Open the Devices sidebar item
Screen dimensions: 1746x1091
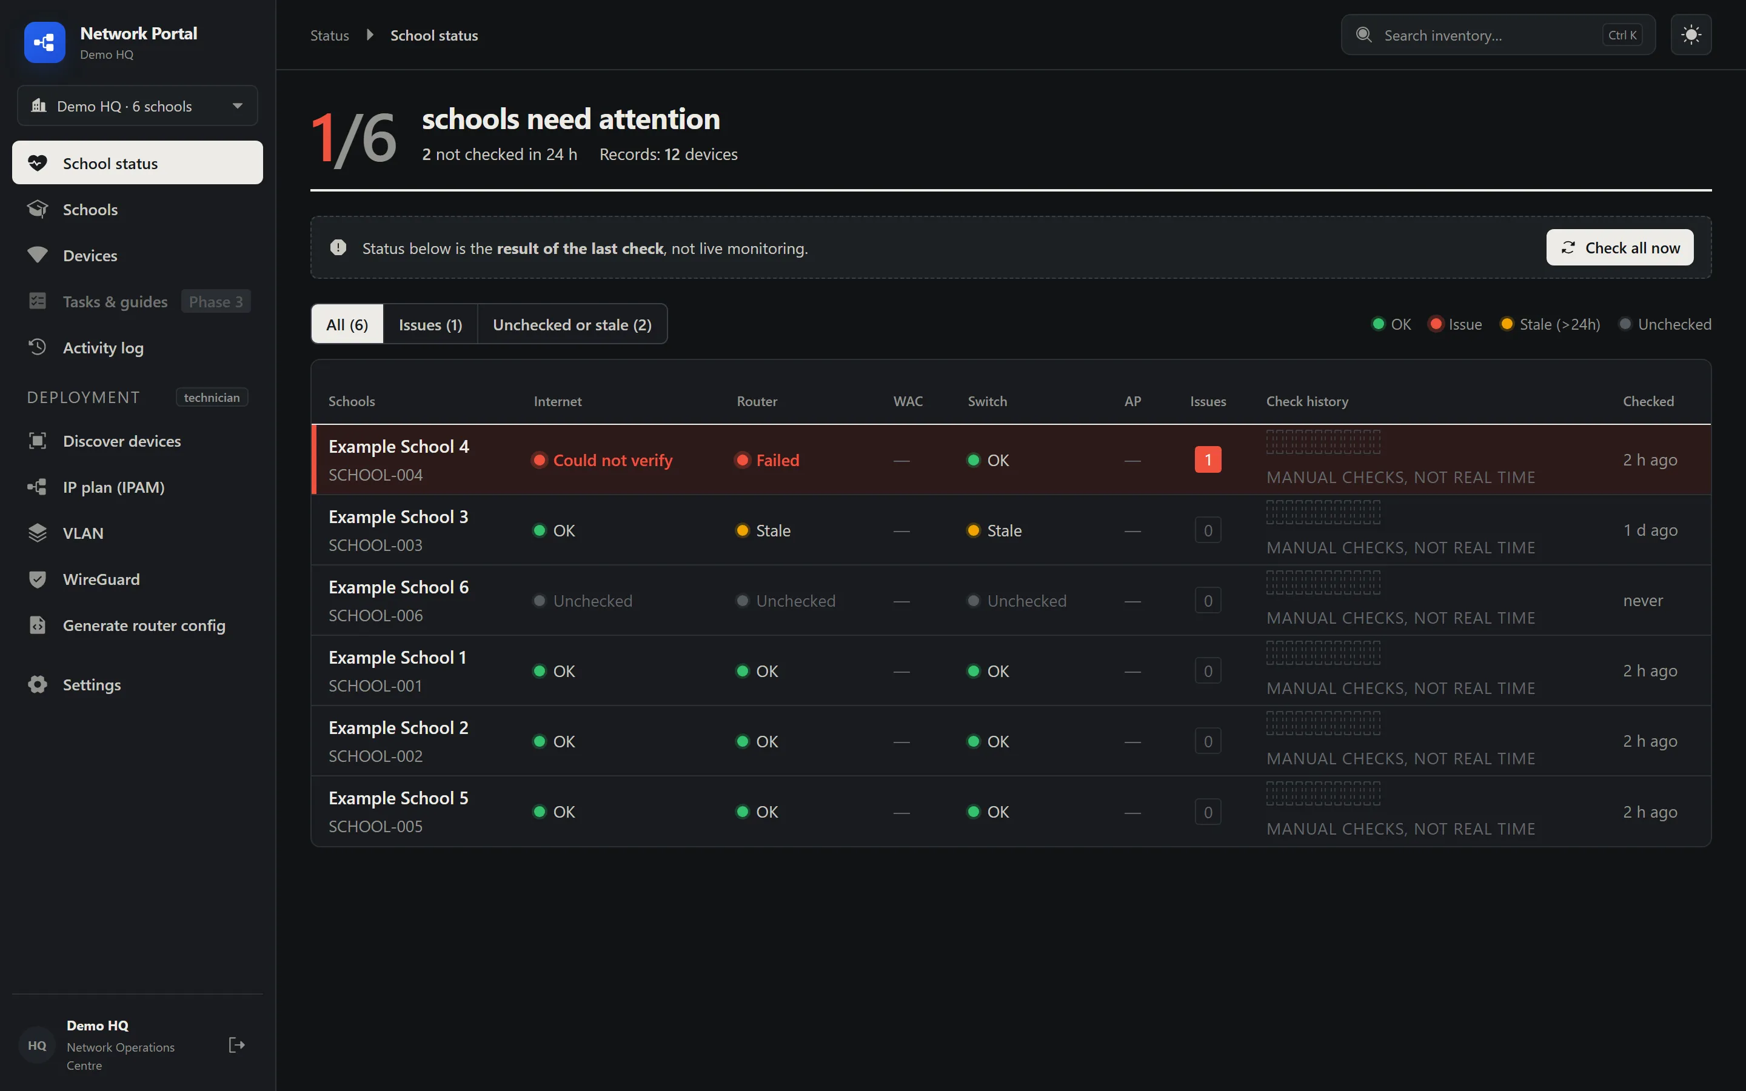(x=137, y=255)
